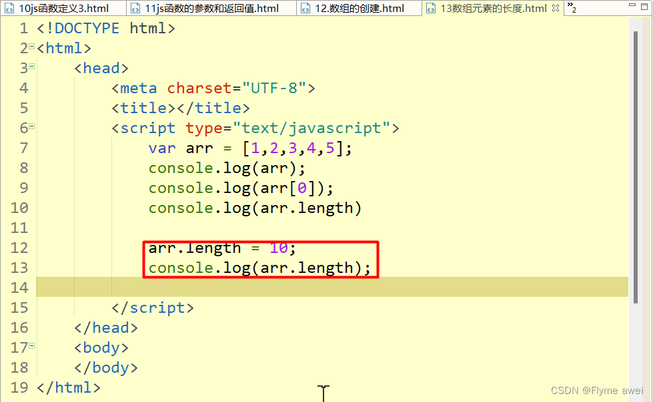
Task: Click the "UTF-8" value on line 4
Action: tap(274, 88)
